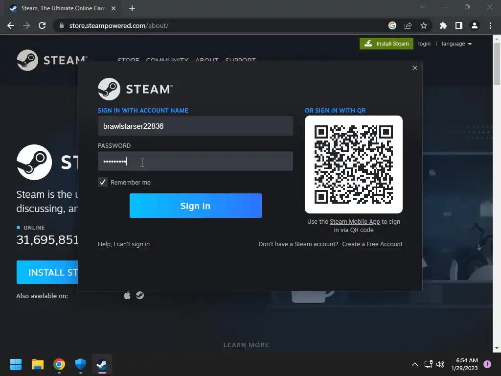This screenshot has width=501, height=376.
Task: Open the Google icon in address bar
Action: [x=392, y=25]
